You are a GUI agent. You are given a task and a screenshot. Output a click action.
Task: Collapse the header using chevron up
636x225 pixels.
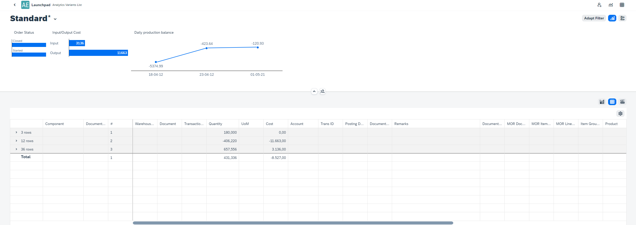[314, 91]
